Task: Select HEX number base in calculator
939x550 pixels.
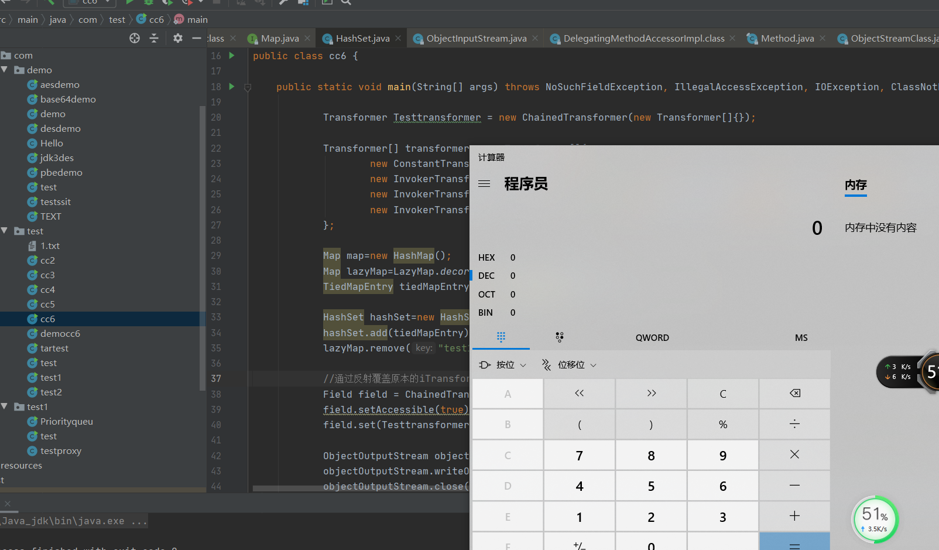Action: [x=496, y=258]
